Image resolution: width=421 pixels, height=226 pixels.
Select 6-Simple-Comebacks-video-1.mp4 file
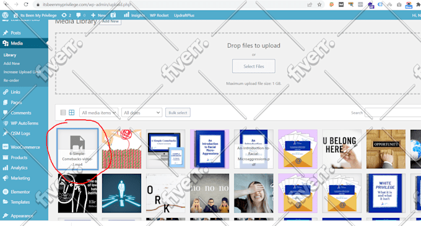[x=77, y=149]
